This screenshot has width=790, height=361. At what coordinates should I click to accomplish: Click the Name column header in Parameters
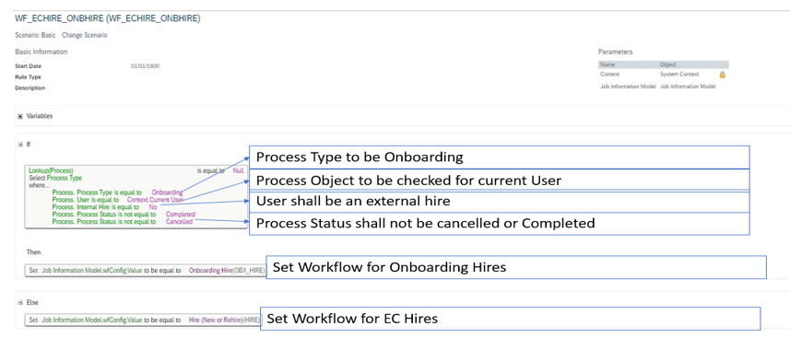607,64
